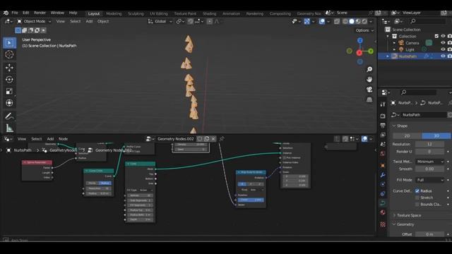452x254 pixels.
Task: Open the Fill Mode Full dropdown
Action: pyautogui.click(x=429, y=180)
